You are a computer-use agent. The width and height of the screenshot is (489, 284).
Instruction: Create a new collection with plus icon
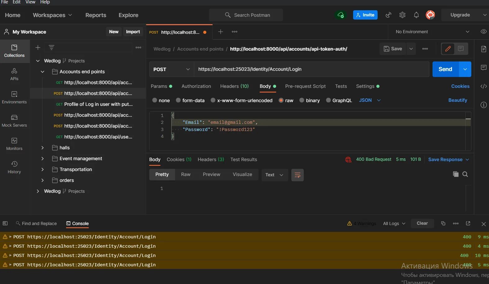38,47
